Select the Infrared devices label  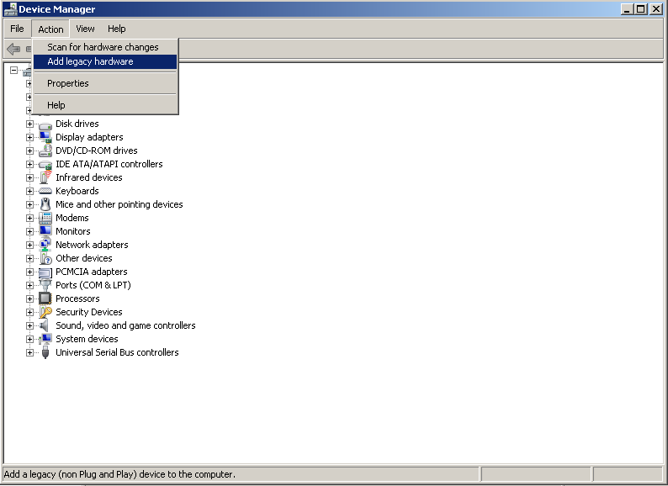click(x=89, y=177)
